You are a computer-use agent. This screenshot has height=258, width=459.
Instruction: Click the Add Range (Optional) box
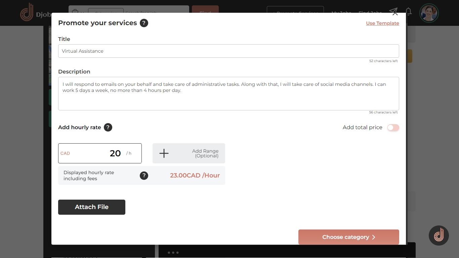(205, 153)
